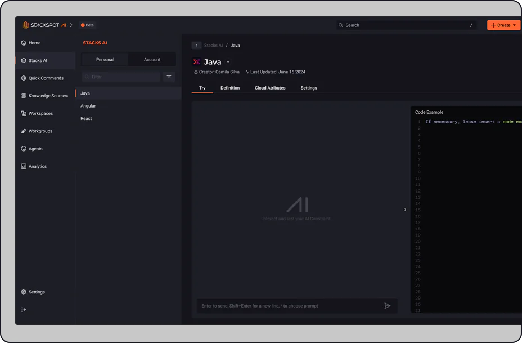Click the top Search field
Image resolution: width=522 pixels, height=343 pixels.
tap(406, 25)
